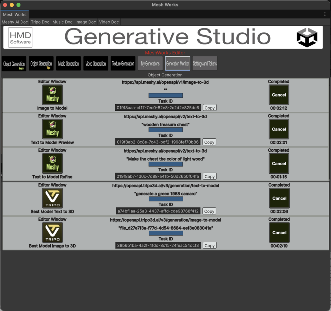Click task ID field 38b6b1ba-4a2f-4fdd-8c15-24feac54dcf3
Viewport: 331px width, 311px height.
(x=158, y=246)
